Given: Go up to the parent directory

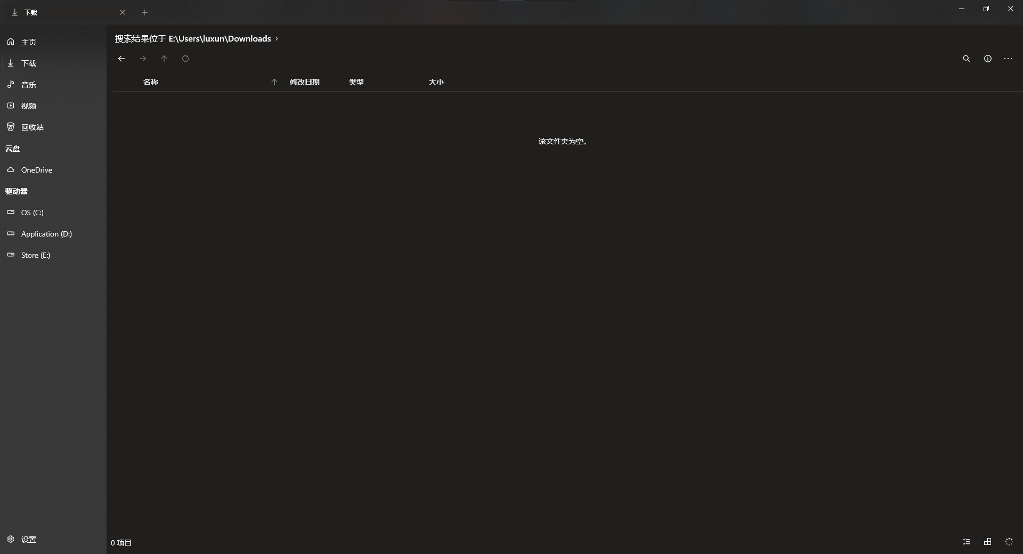Looking at the screenshot, I should [164, 59].
